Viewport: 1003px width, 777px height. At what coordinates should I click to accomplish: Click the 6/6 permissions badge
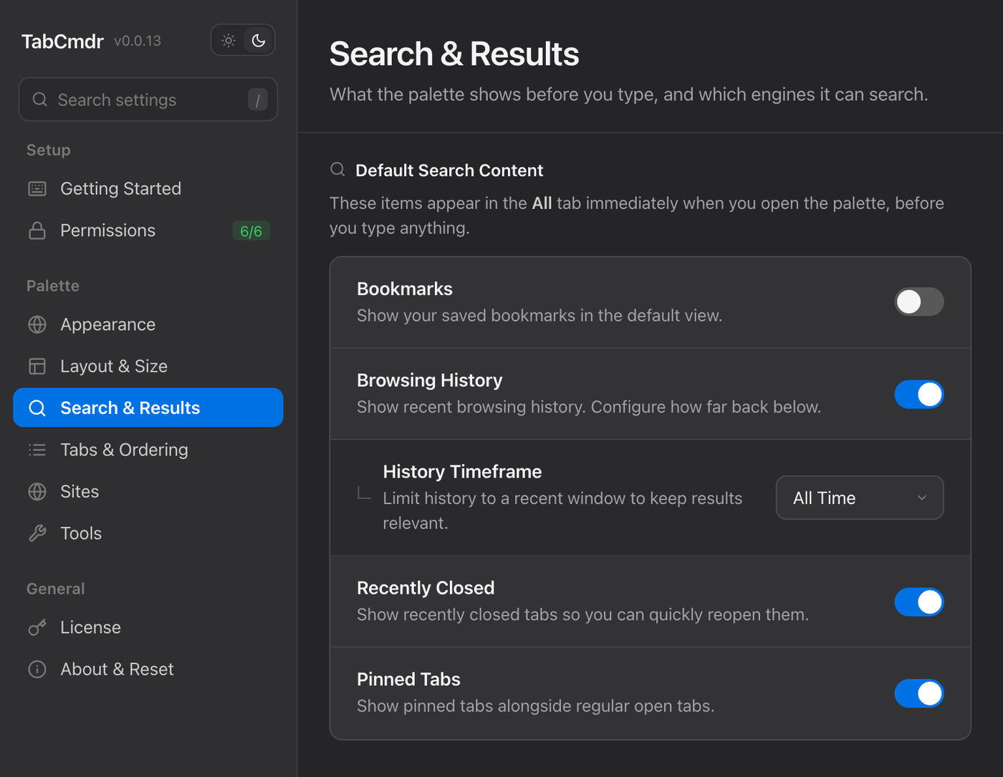click(251, 231)
